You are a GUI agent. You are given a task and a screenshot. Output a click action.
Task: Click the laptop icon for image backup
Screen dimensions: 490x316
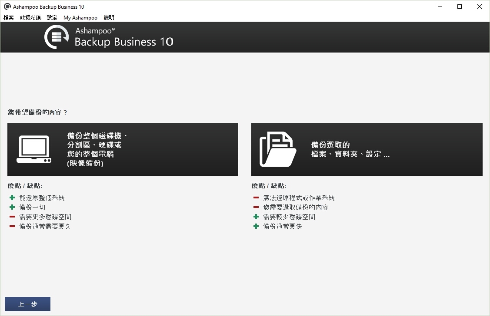point(34,149)
